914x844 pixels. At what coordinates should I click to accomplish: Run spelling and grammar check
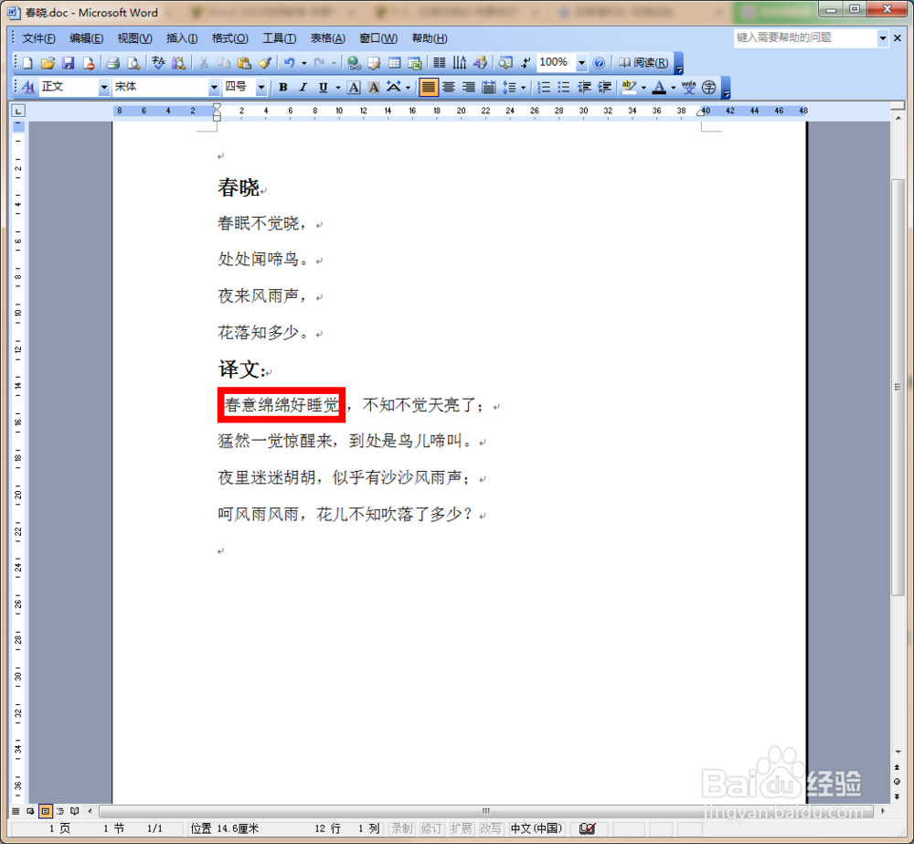coord(159,62)
